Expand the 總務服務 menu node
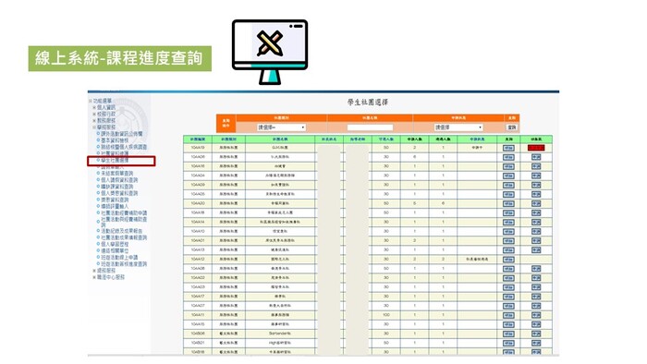 [94, 271]
